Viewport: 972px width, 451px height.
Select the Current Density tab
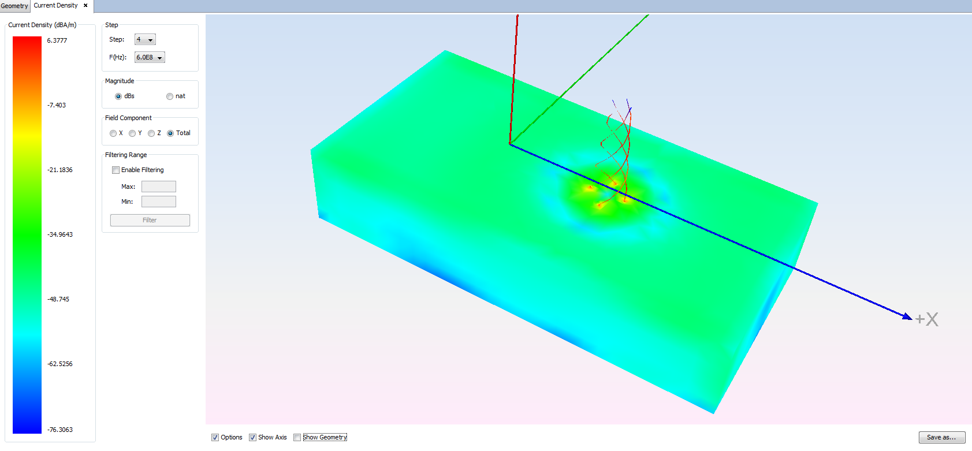(55, 6)
